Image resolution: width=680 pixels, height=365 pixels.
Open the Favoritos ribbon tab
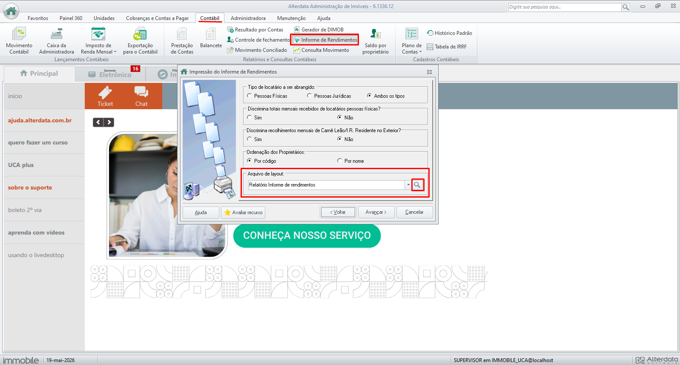tap(38, 18)
